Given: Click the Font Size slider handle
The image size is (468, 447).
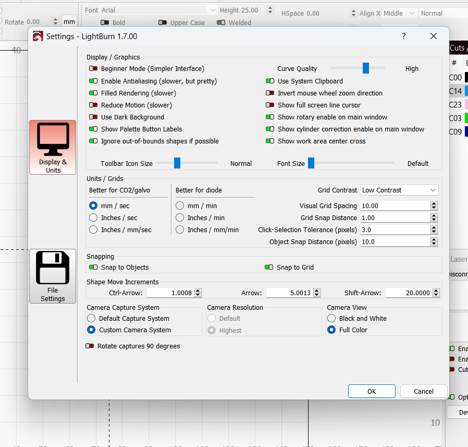Looking at the screenshot, I should (x=311, y=163).
